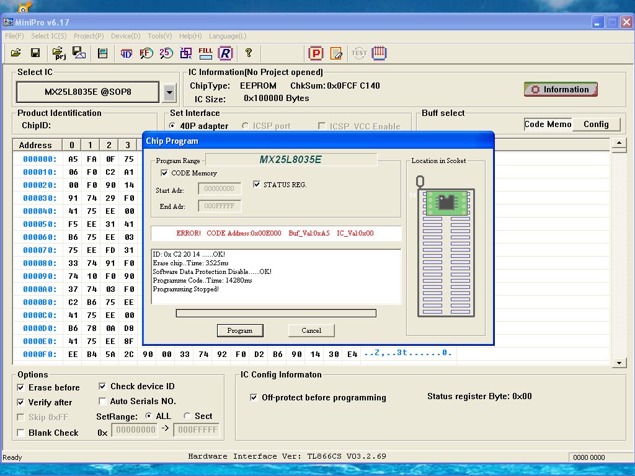Click the programming progress bar
The height and width of the screenshot is (476, 635).
tap(276, 313)
